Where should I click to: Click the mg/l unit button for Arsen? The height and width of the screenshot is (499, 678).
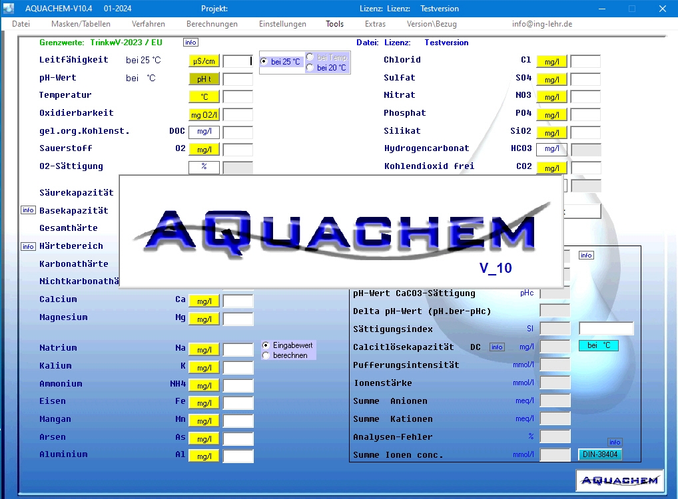(x=204, y=439)
